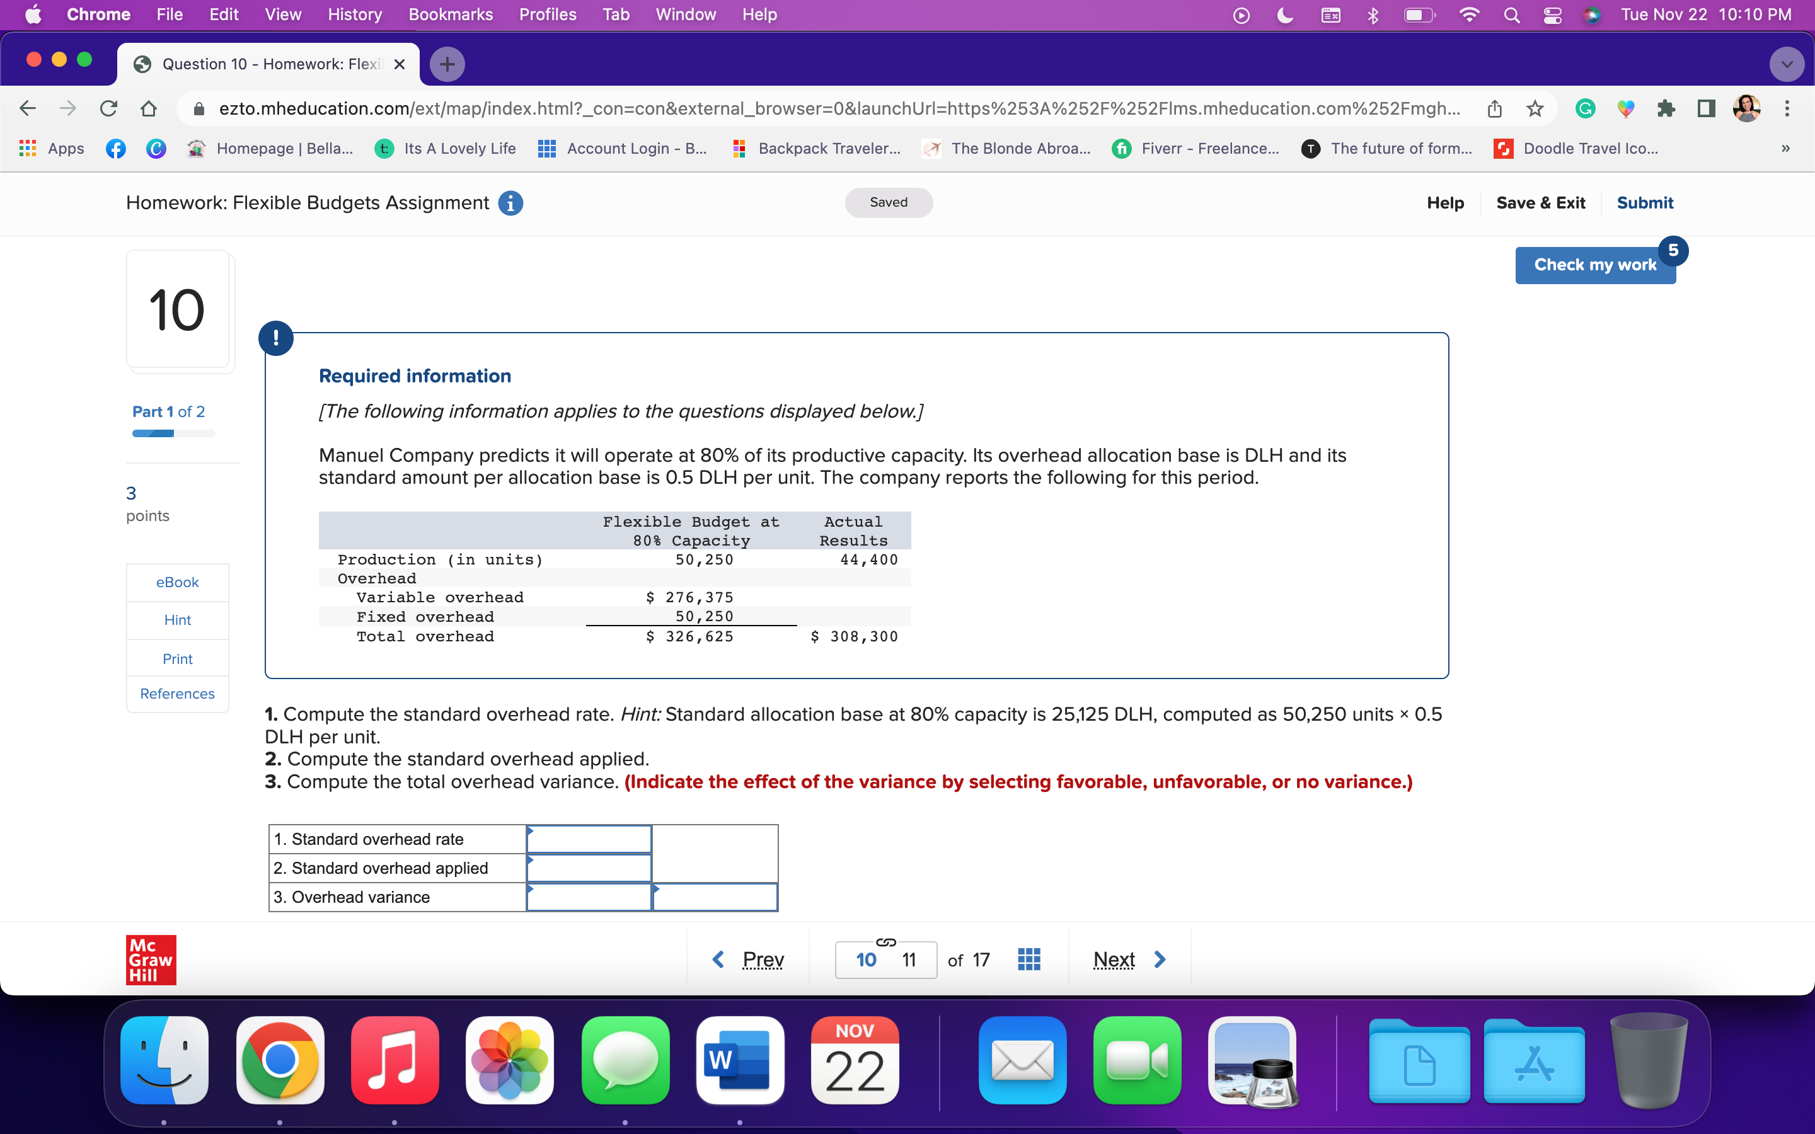Open the Hint link
The height and width of the screenshot is (1134, 1815).
point(177,619)
